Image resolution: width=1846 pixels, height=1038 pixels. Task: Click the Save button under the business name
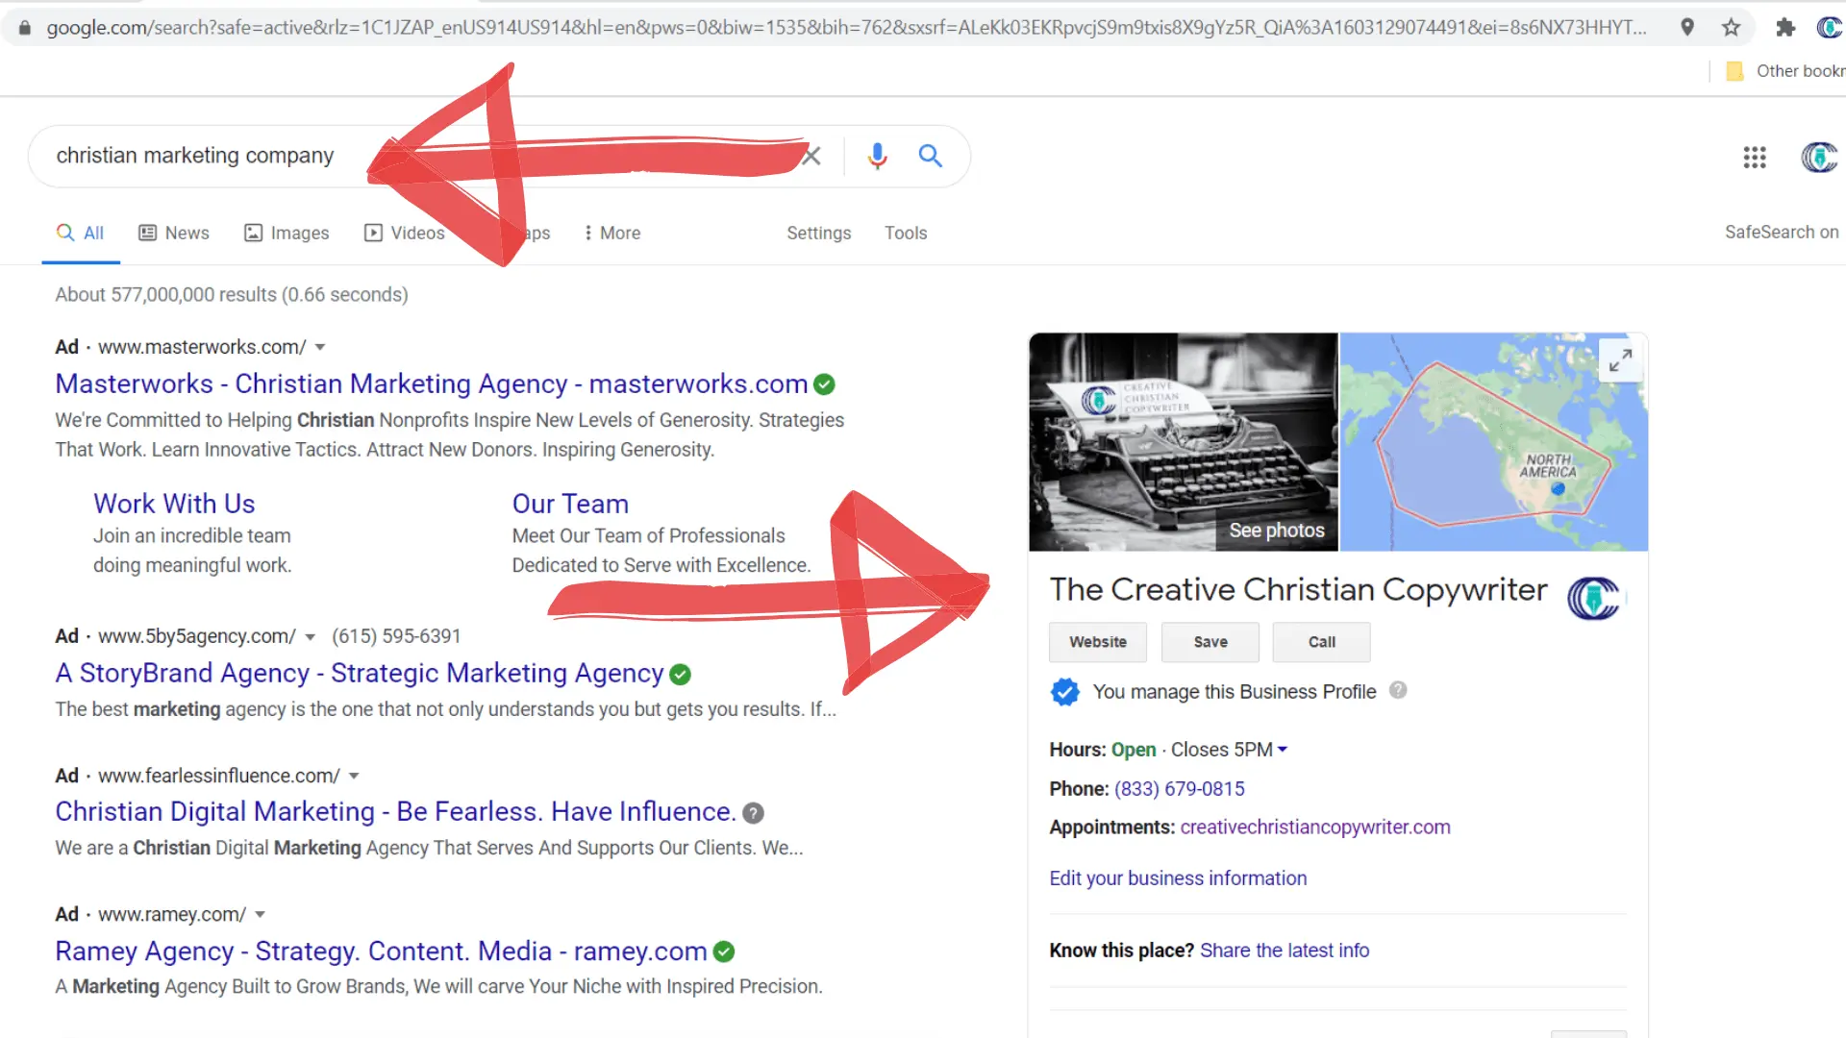(1210, 641)
